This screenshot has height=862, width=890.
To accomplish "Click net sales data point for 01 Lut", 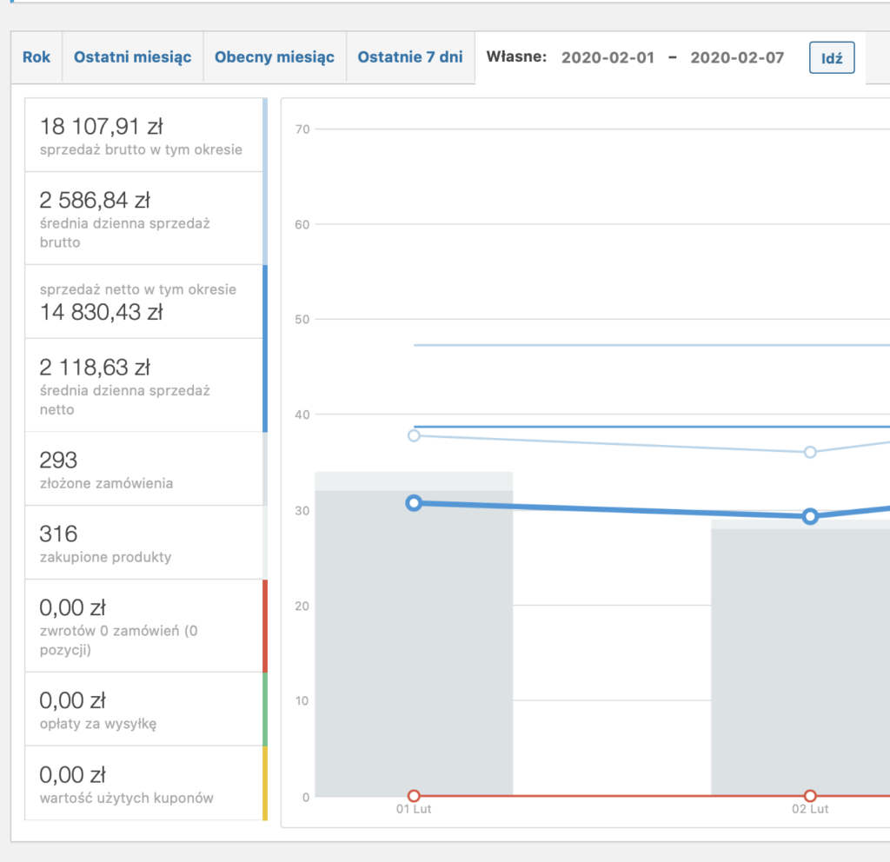I will pos(414,503).
